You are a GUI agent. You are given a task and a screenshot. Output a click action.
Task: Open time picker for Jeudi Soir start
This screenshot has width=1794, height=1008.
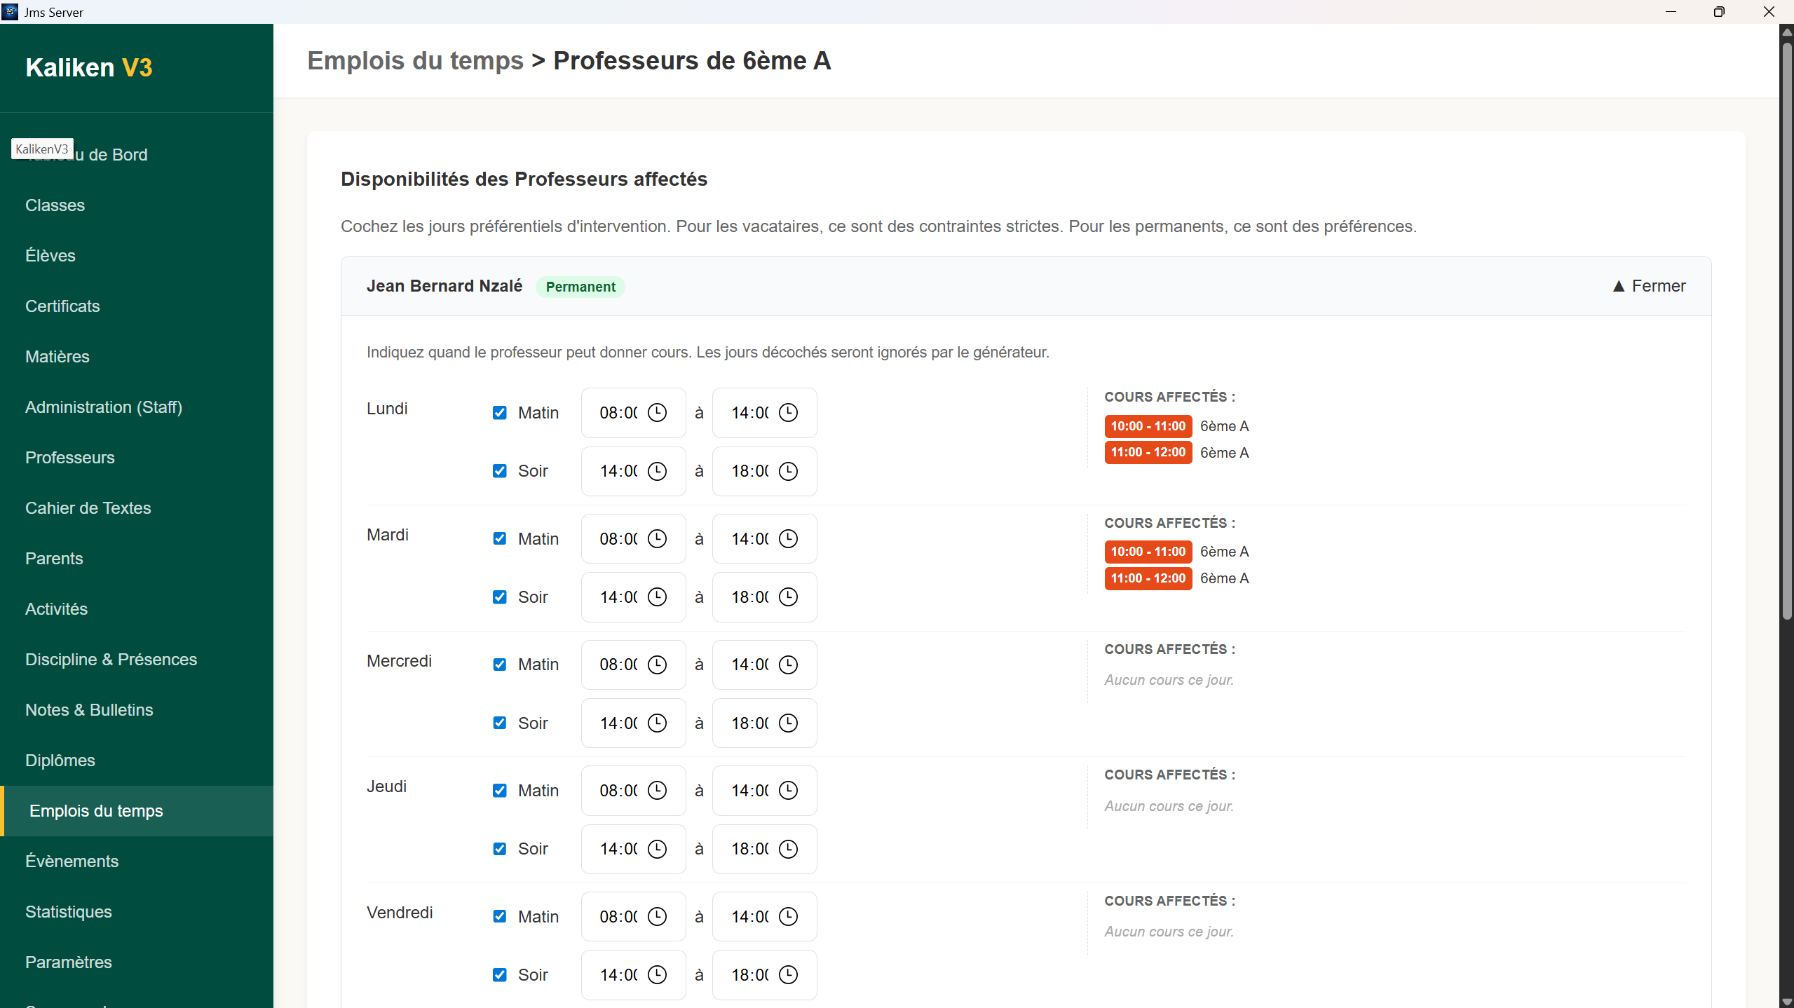657,849
